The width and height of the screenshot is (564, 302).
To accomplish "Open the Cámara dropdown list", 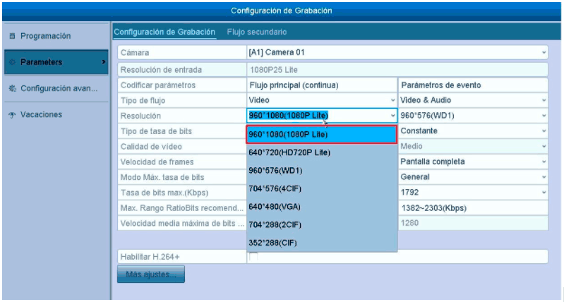I will [544, 53].
